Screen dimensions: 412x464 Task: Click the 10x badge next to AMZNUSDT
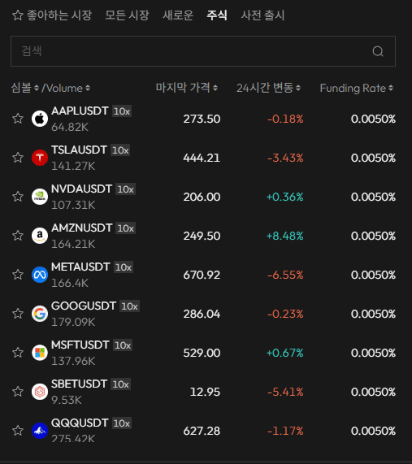[x=126, y=228]
